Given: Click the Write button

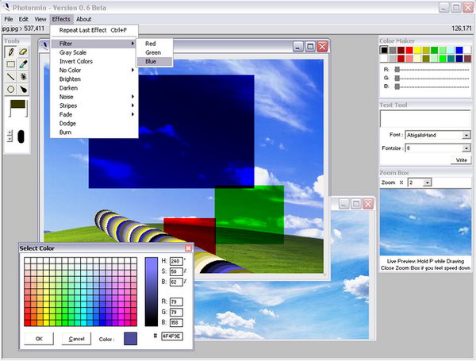Looking at the screenshot, I should tap(461, 160).
